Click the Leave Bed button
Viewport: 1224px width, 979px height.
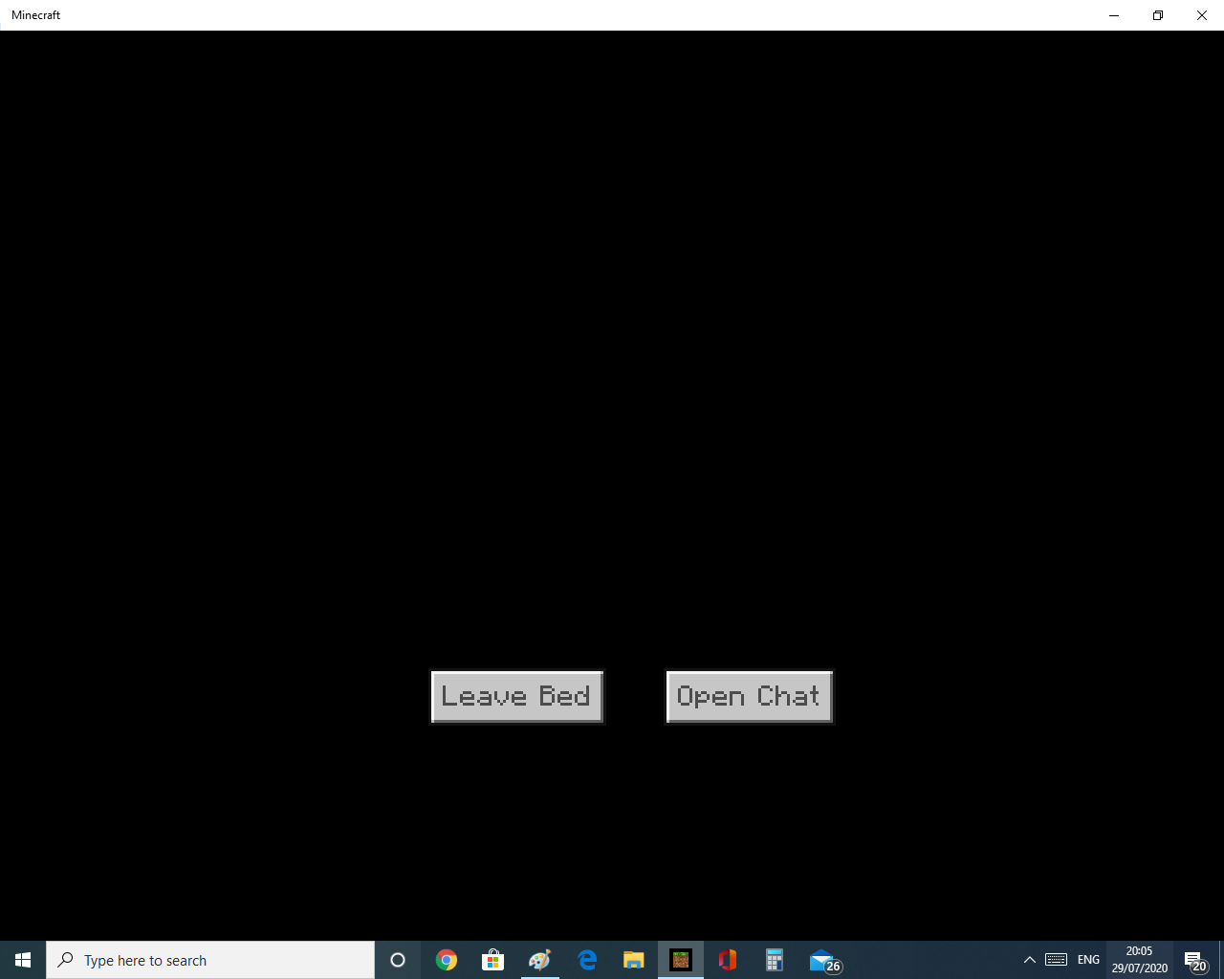tap(517, 697)
